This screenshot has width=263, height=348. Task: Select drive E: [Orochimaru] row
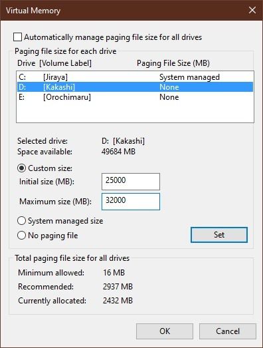tap(135, 97)
